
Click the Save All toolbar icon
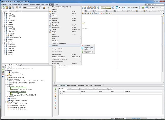[13, 7]
